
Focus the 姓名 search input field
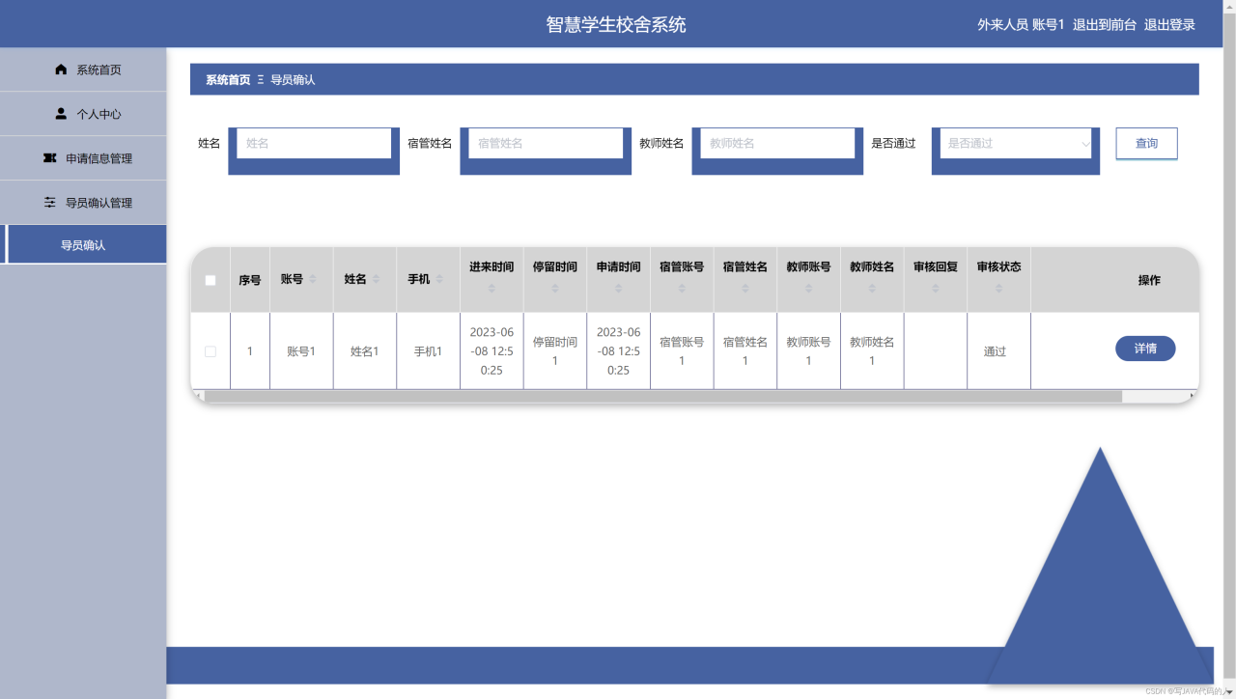[x=314, y=143]
